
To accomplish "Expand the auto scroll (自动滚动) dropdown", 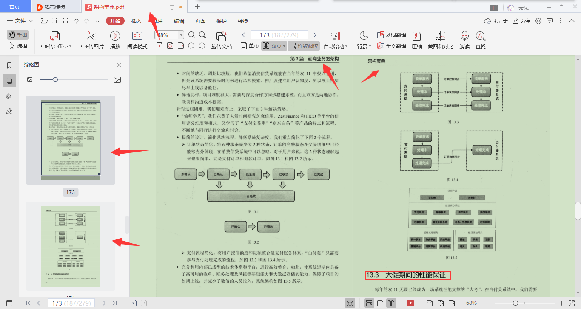I will click(347, 46).
